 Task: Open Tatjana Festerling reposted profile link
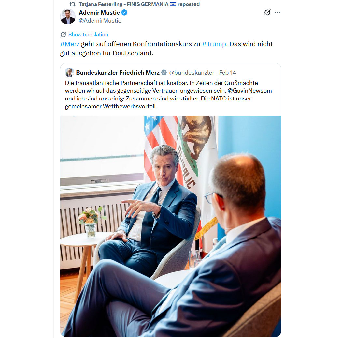(x=123, y=4)
